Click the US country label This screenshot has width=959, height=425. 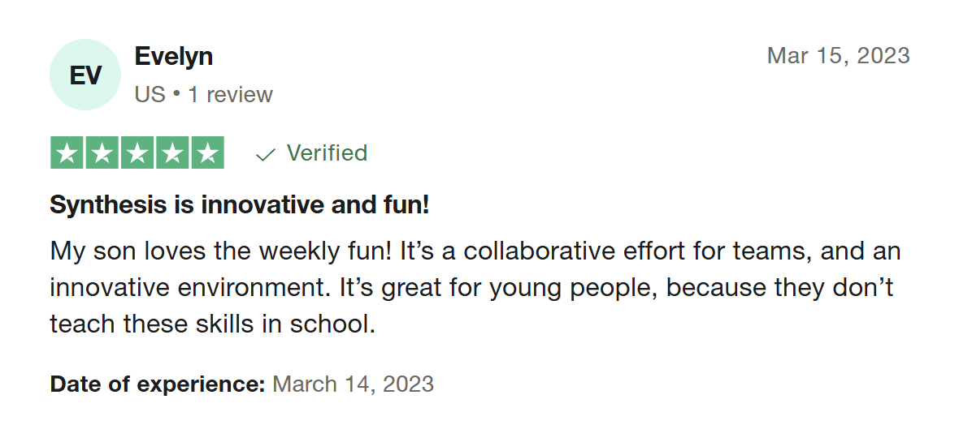pyautogui.click(x=150, y=95)
